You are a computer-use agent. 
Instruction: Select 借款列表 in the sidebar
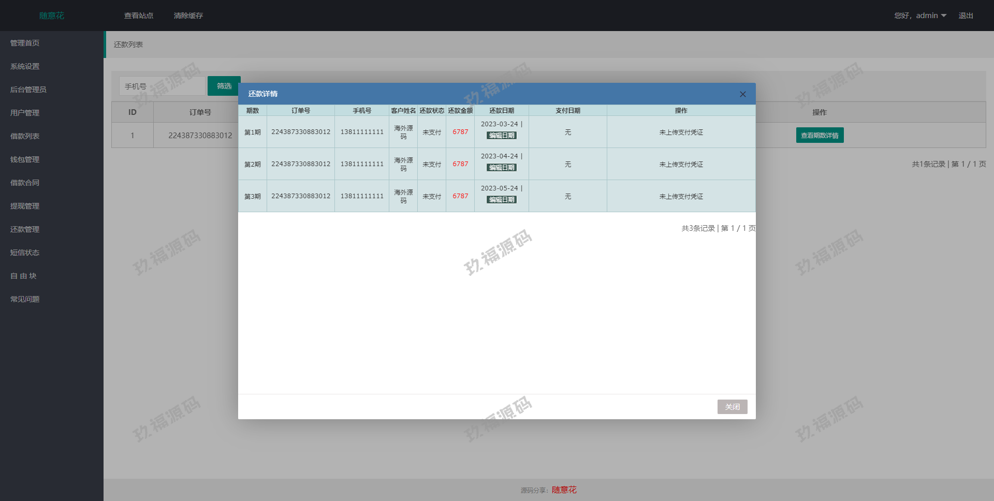[25, 136]
